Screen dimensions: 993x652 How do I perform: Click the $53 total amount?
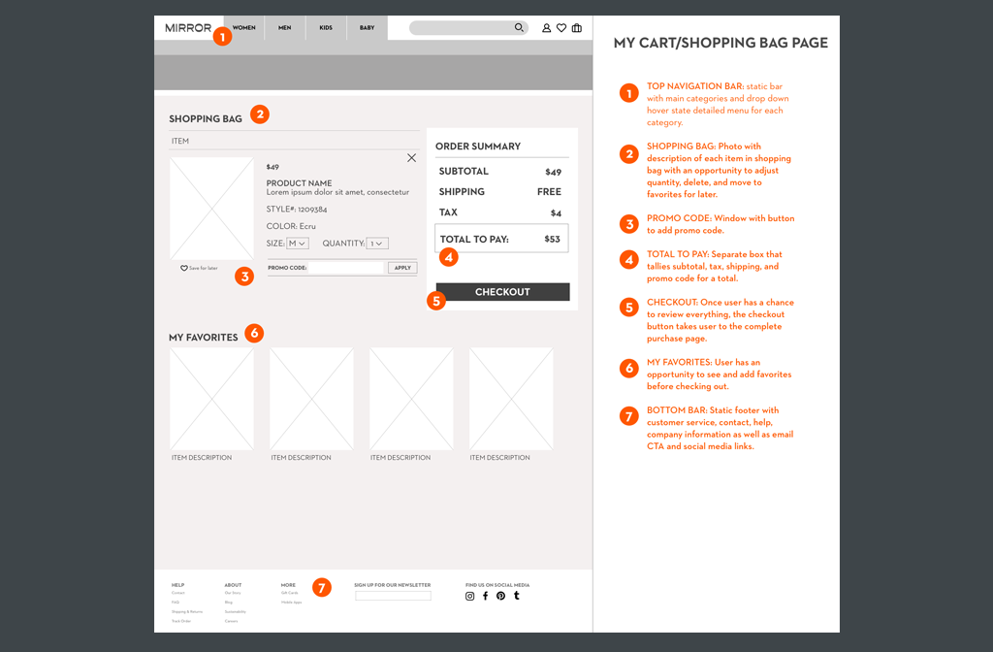coord(552,240)
